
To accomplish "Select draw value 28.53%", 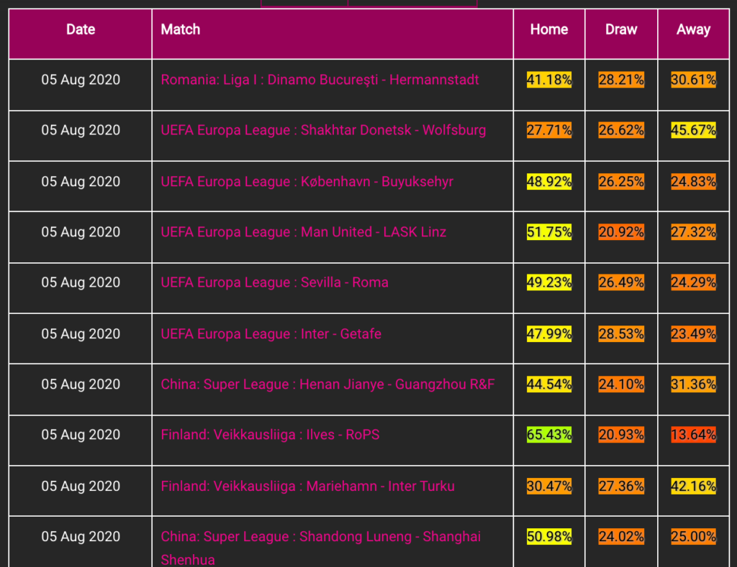I will (x=621, y=333).
